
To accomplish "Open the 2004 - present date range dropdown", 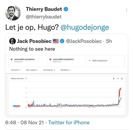I will [x=32, y=70].
